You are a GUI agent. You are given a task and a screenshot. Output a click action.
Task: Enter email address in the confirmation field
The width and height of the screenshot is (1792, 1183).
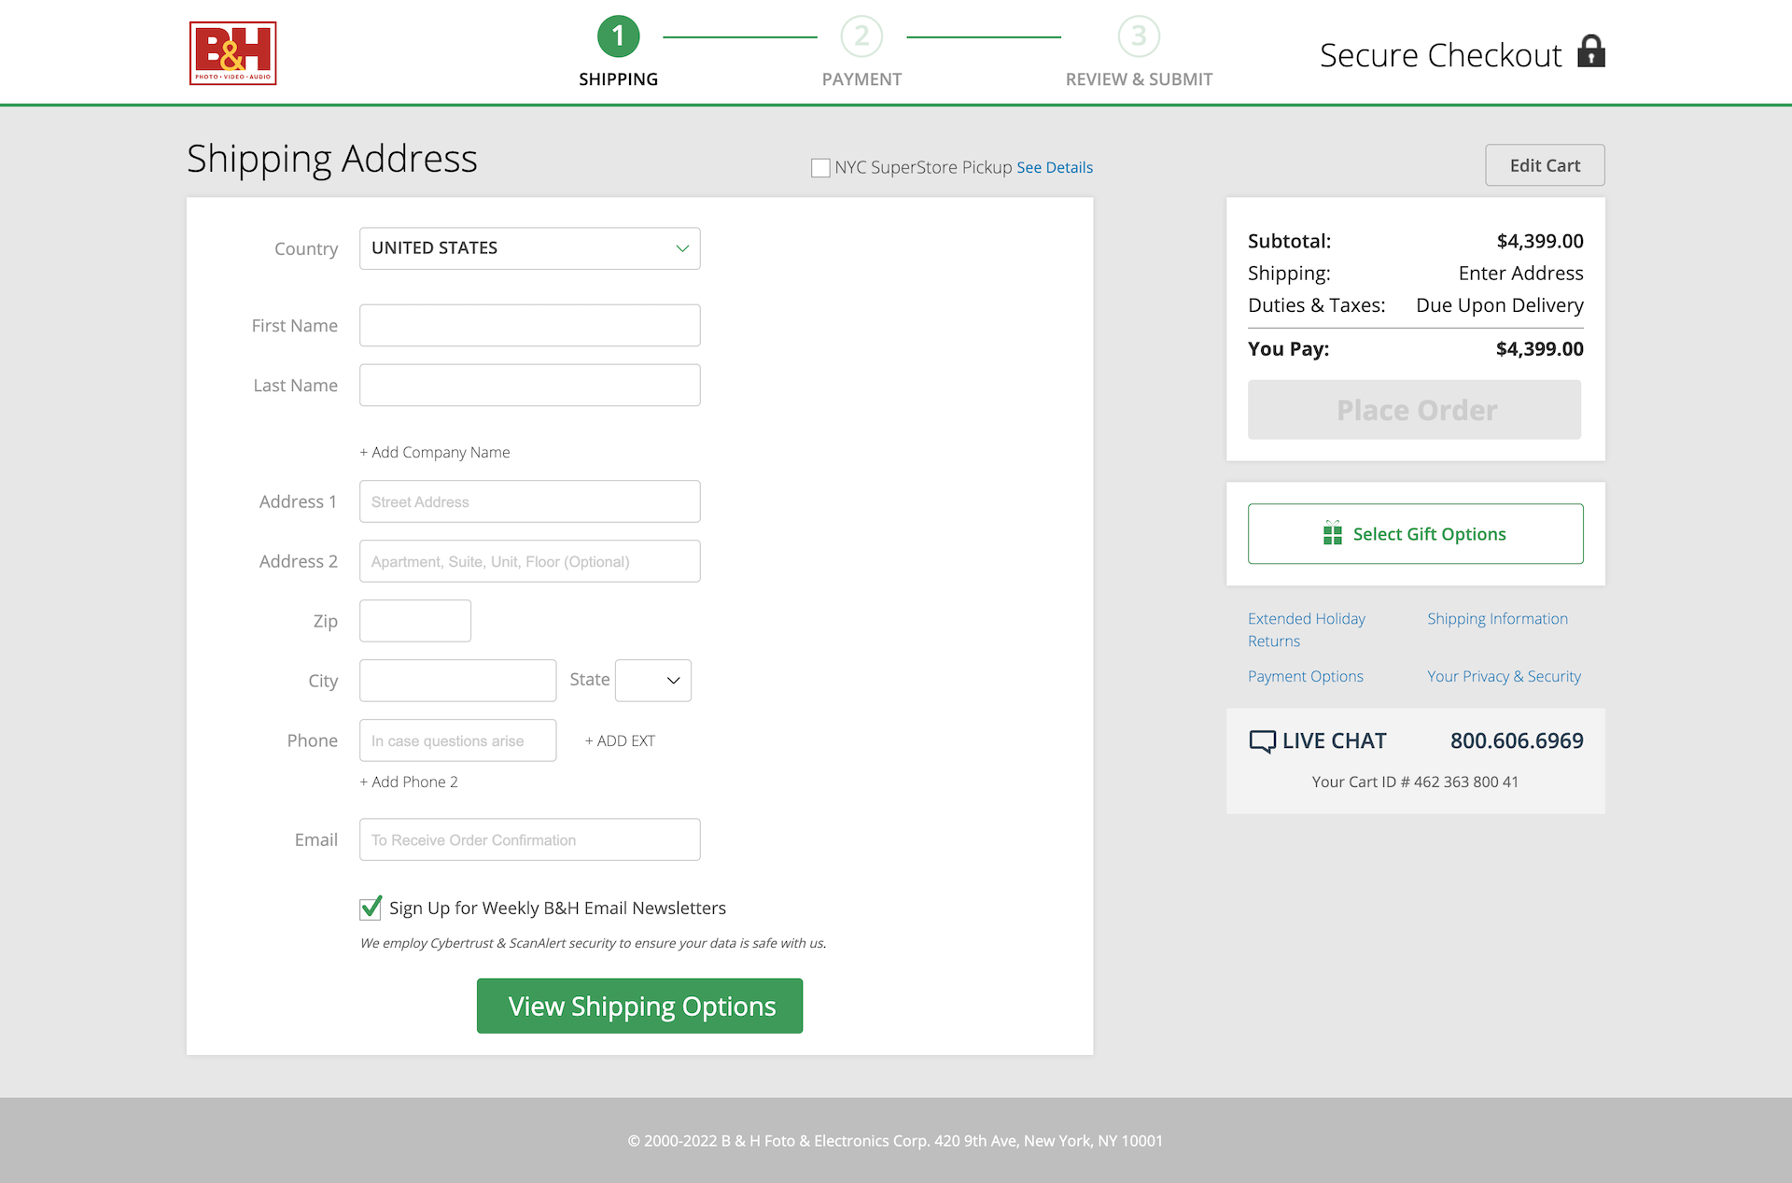click(x=529, y=839)
